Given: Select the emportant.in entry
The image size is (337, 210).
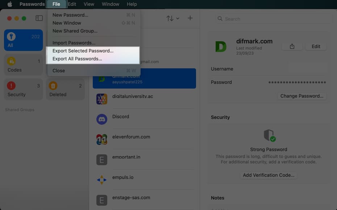Looking at the screenshot, I should [144, 159].
